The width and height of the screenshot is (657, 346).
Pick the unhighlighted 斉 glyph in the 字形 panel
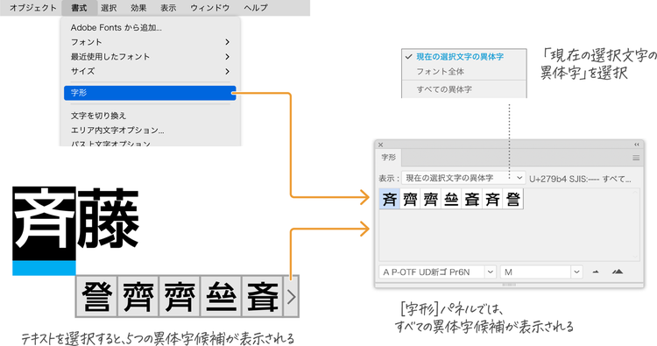492,199
